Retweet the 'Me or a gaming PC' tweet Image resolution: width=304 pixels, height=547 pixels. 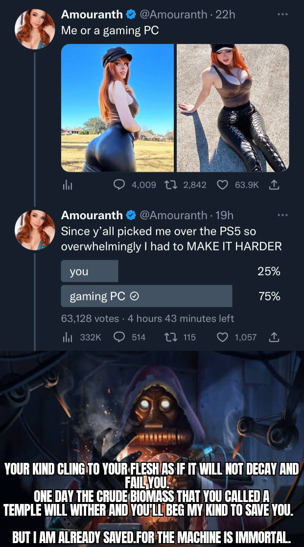click(170, 185)
